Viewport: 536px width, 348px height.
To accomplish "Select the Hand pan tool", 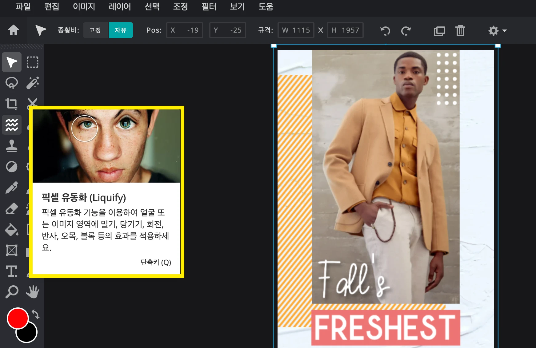I will point(33,292).
